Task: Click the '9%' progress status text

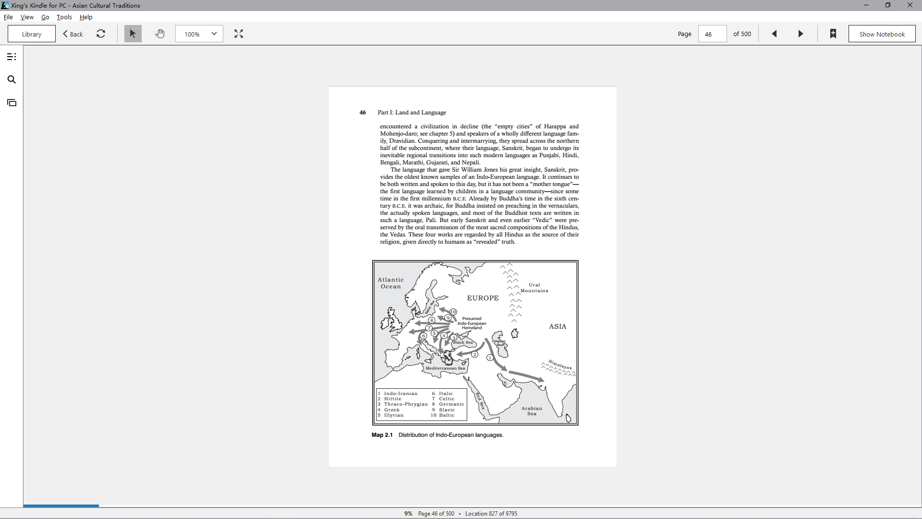Action: (x=408, y=513)
